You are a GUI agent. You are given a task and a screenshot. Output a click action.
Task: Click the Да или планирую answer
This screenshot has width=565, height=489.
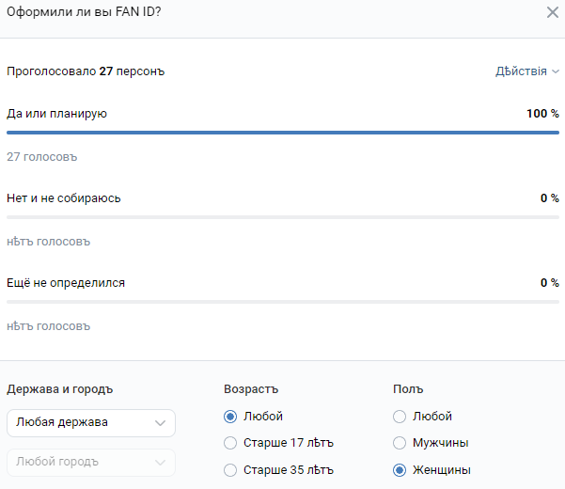coord(56,114)
